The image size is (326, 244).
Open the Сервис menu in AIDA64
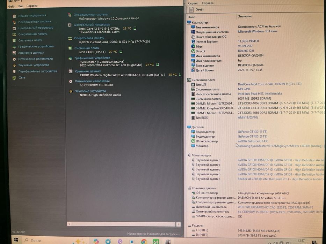tap(193, 3)
